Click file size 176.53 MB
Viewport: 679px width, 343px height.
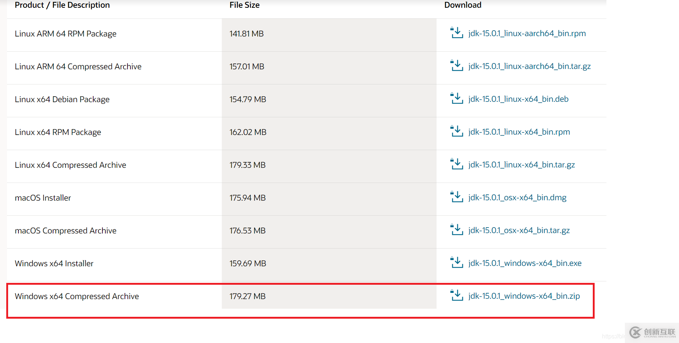248,231
